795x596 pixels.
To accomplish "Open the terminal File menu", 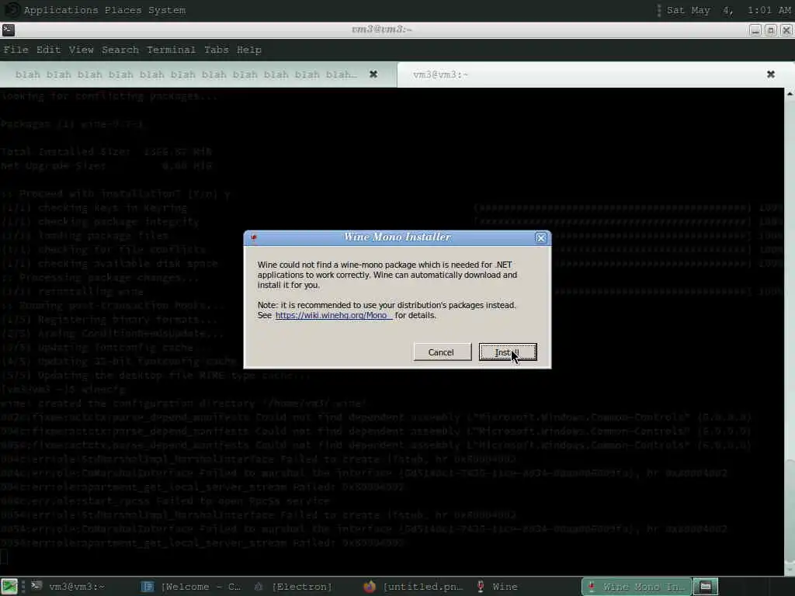I will (16, 50).
